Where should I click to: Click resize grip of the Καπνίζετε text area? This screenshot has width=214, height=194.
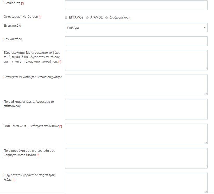pyautogui.click(x=206, y=93)
